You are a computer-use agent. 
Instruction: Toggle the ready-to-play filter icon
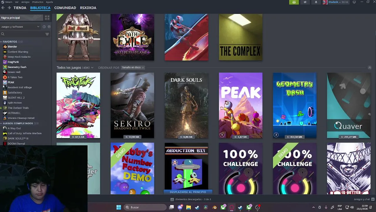pos(49,26)
